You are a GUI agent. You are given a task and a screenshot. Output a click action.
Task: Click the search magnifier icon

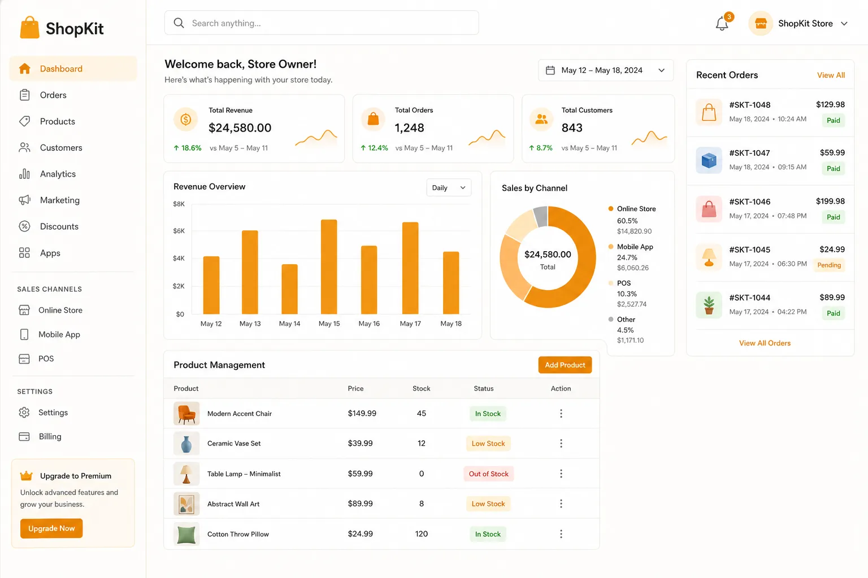click(x=179, y=23)
